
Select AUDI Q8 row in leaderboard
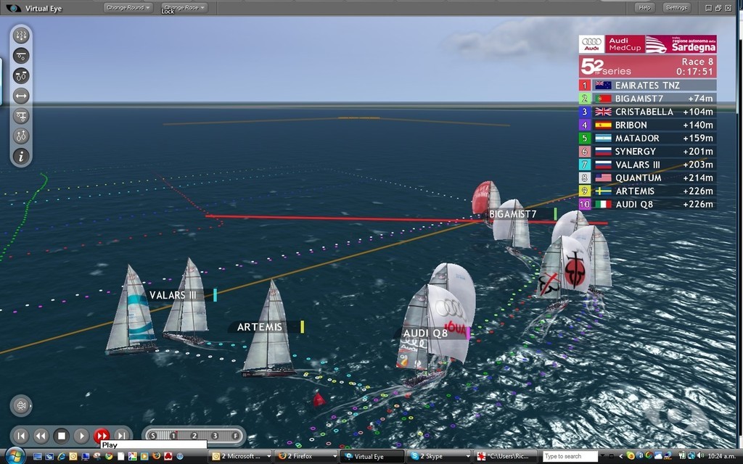click(x=647, y=204)
